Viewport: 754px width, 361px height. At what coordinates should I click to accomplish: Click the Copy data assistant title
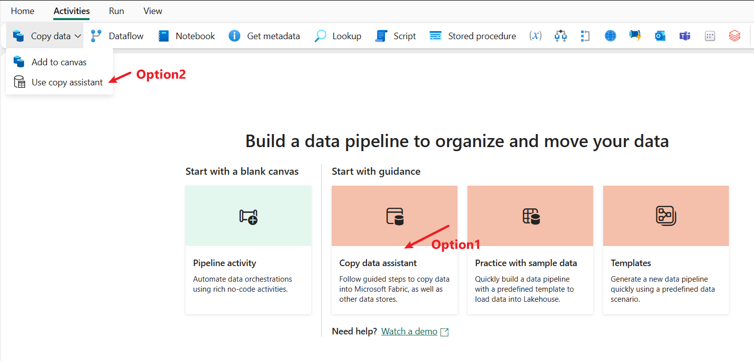point(378,263)
